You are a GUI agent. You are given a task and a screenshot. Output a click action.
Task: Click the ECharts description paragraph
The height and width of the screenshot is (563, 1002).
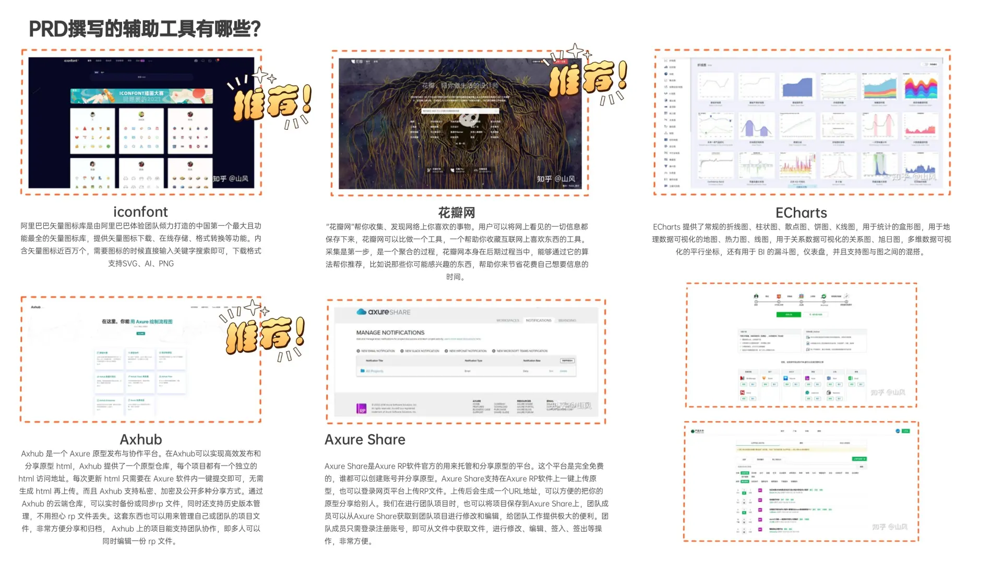pyautogui.click(x=801, y=239)
